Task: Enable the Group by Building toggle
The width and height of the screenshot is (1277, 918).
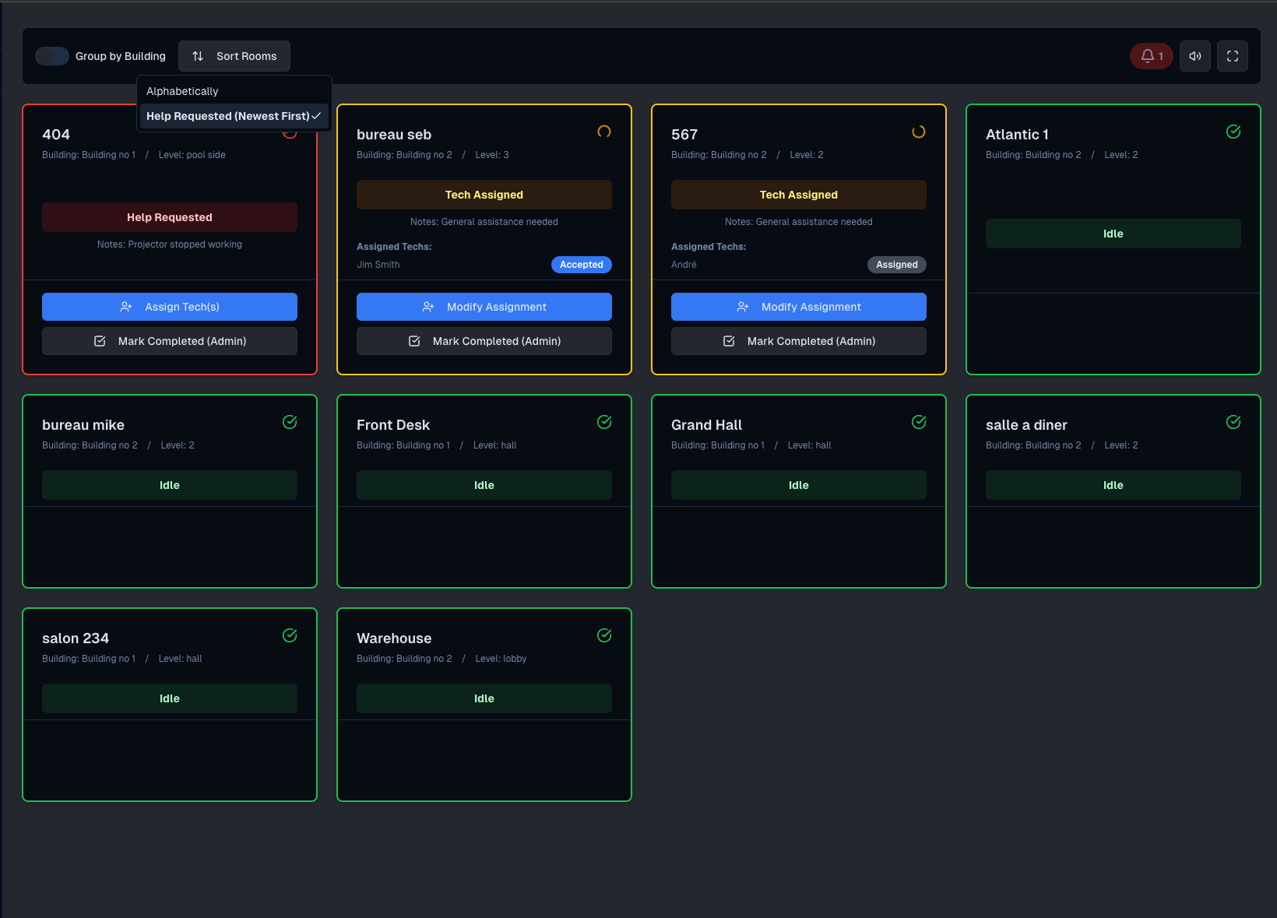Action: (51, 56)
